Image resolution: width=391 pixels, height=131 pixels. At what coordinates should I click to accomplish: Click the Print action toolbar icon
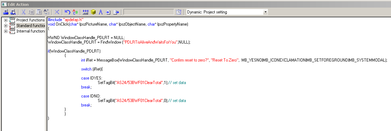[x=6, y=12]
